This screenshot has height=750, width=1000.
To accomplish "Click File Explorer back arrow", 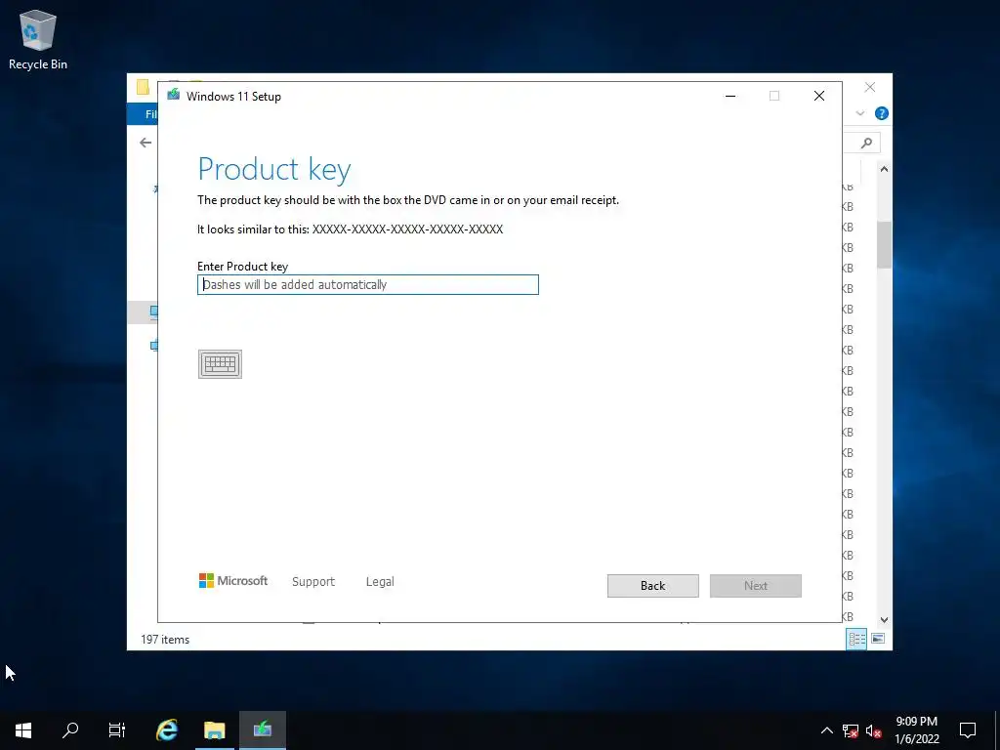I will pos(146,143).
